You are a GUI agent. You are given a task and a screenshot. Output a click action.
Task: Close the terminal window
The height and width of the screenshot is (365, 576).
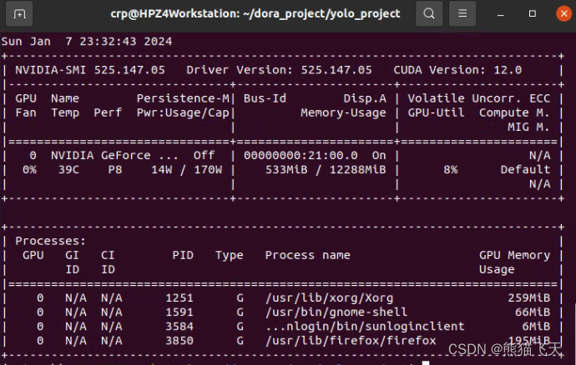tap(563, 14)
